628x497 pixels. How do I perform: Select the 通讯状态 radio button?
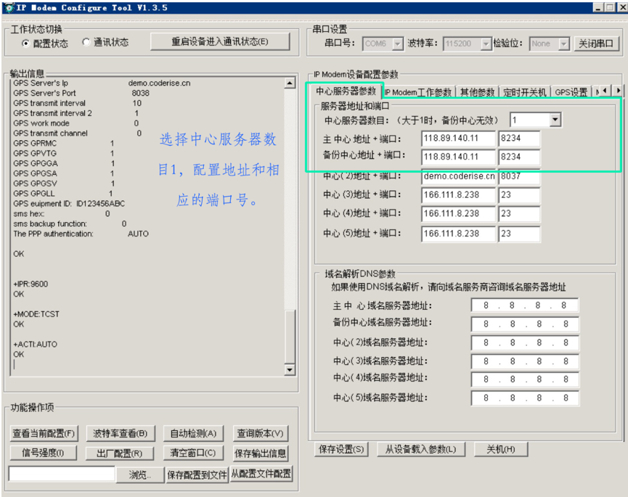[86, 42]
